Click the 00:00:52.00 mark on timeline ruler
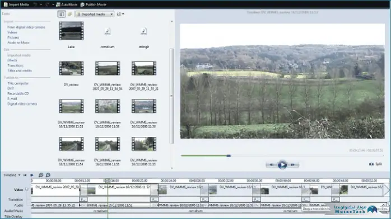391x219 pixels. coord(369,180)
